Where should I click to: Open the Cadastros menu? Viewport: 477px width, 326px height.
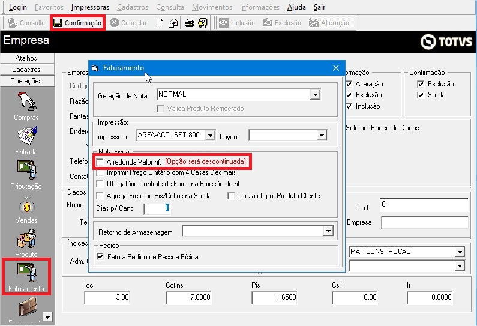tap(133, 7)
